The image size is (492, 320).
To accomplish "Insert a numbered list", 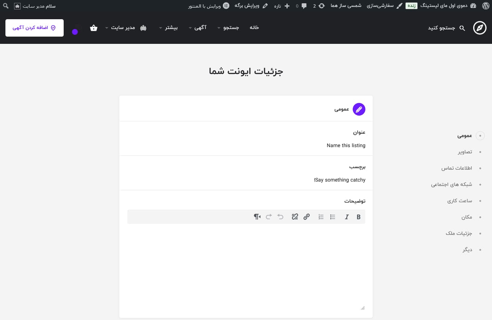I will coord(321,217).
